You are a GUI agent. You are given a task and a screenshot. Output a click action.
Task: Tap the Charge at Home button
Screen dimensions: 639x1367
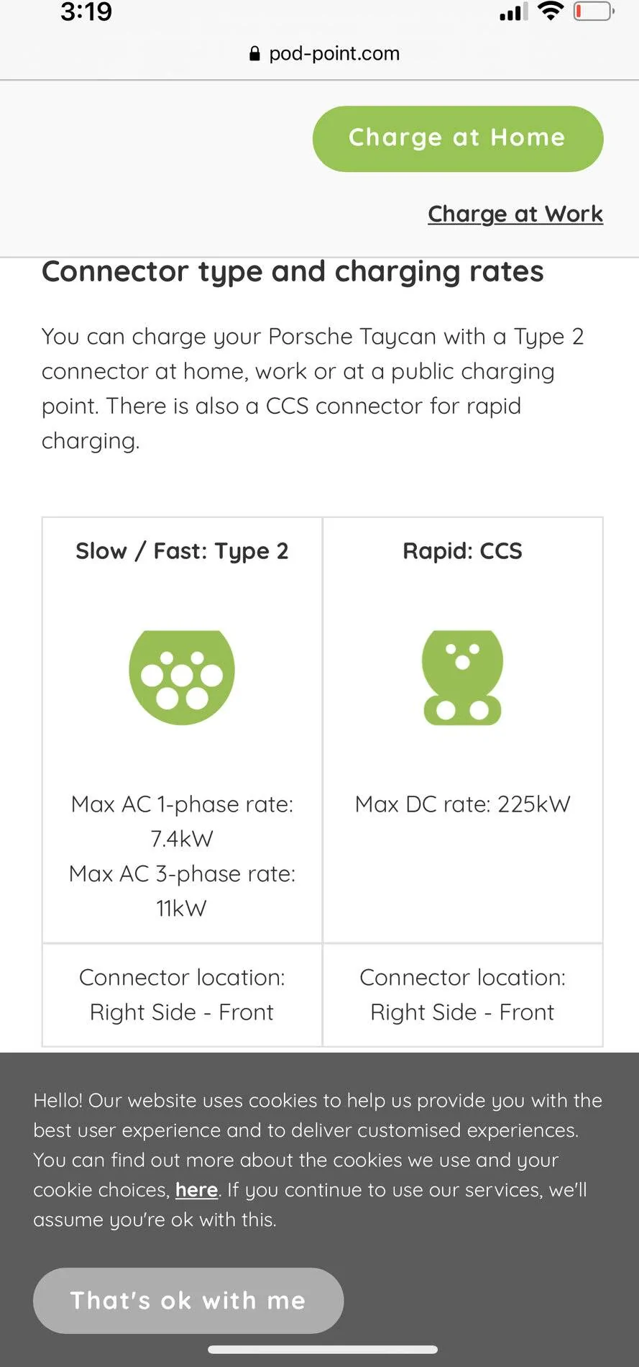tap(458, 139)
